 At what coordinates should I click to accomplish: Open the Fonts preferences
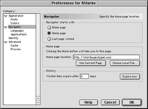14,20
